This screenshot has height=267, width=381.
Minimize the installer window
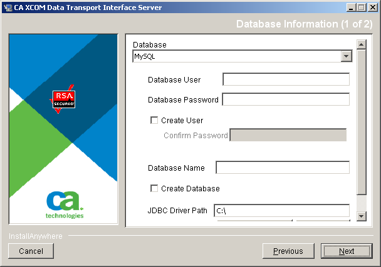coord(351,8)
